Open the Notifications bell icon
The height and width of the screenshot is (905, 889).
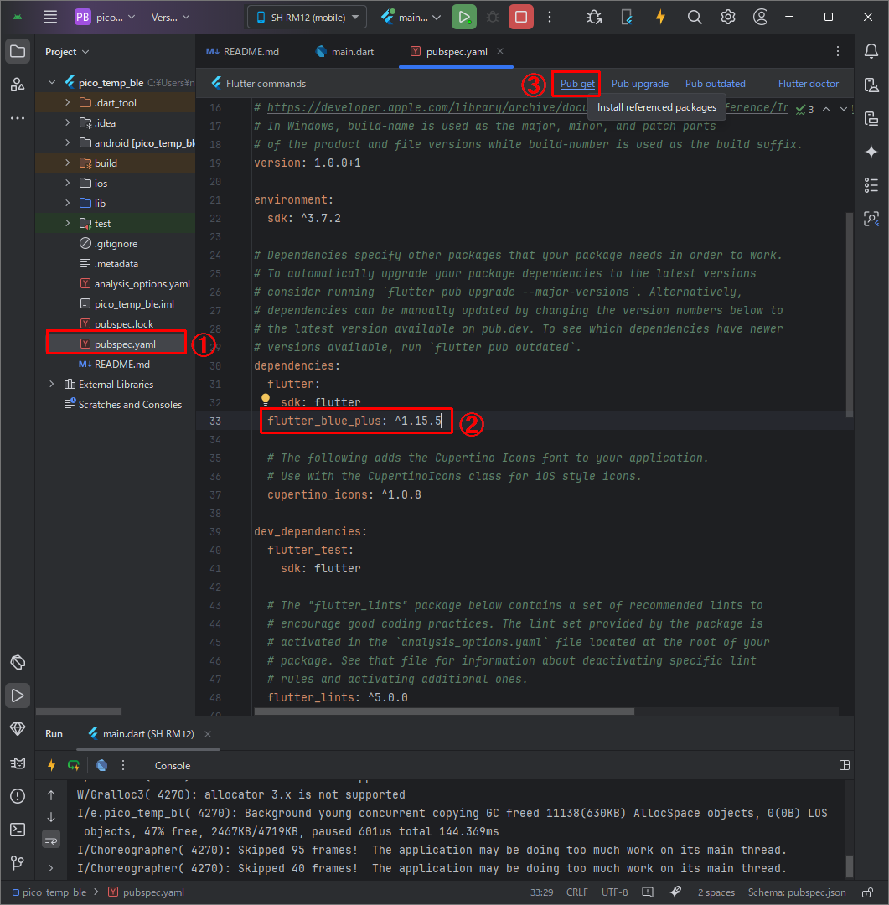pyautogui.click(x=871, y=51)
